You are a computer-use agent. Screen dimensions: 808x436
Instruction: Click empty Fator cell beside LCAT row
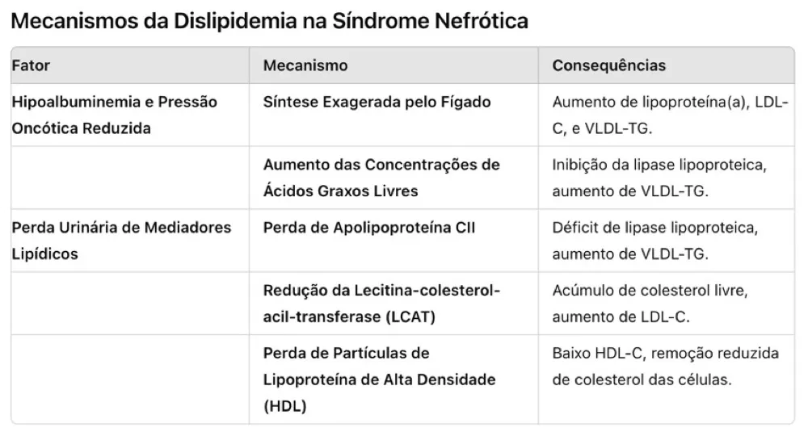coord(129,303)
